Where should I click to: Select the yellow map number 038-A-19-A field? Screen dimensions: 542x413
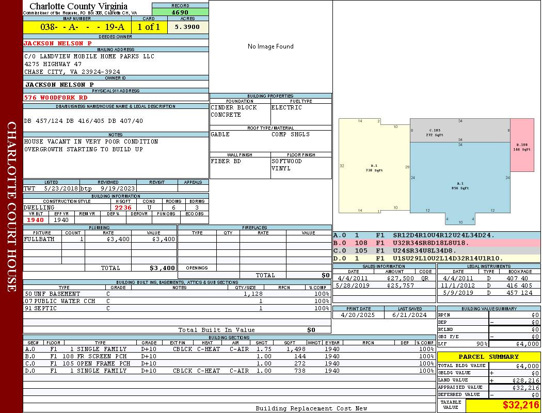[77, 27]
